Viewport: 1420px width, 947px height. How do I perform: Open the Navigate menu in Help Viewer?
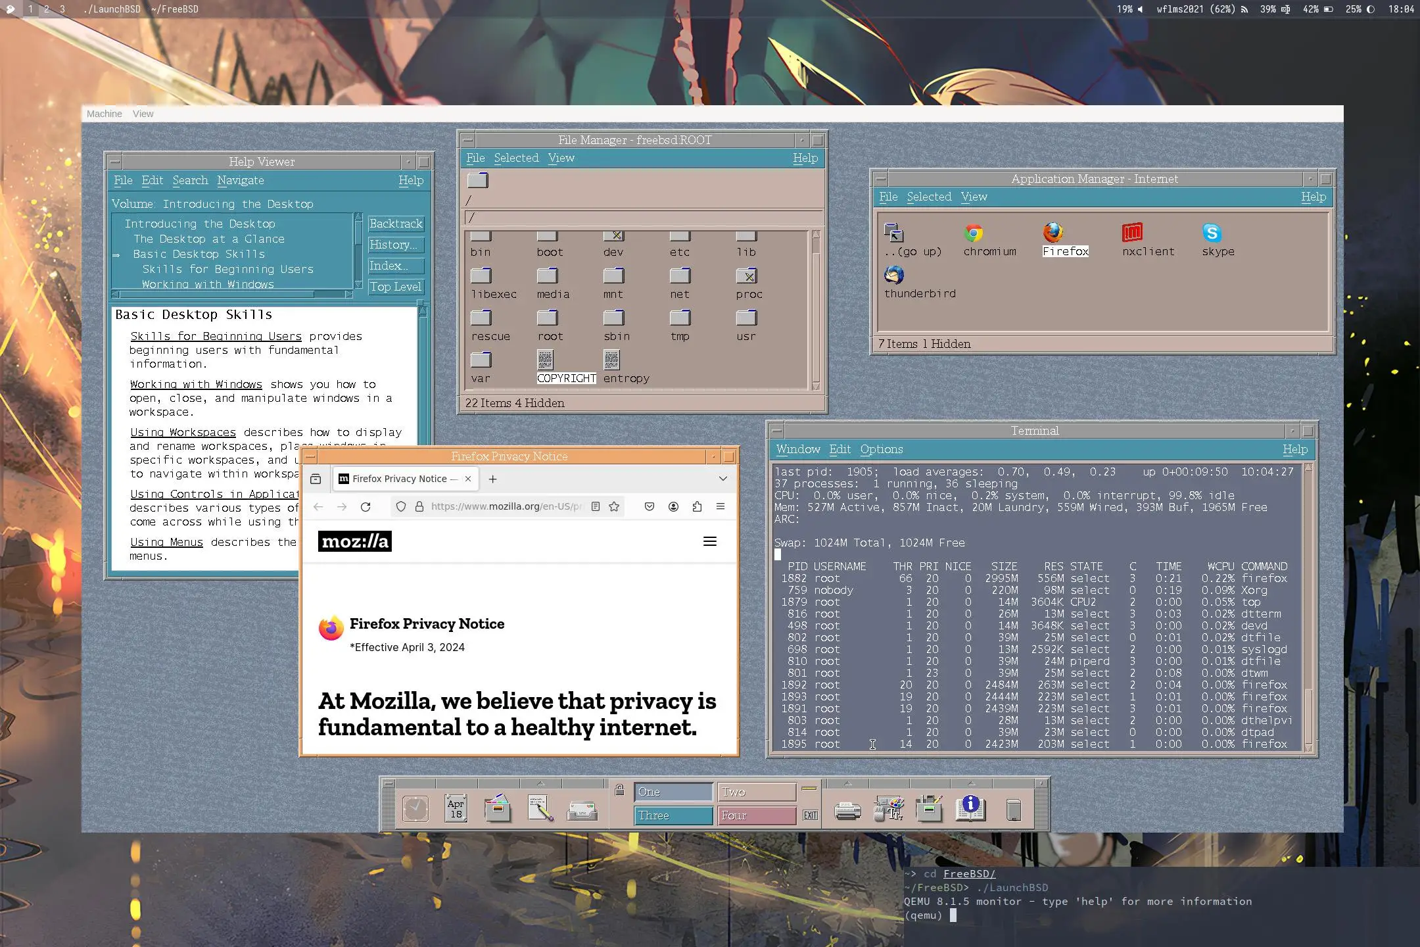point(241,180)
